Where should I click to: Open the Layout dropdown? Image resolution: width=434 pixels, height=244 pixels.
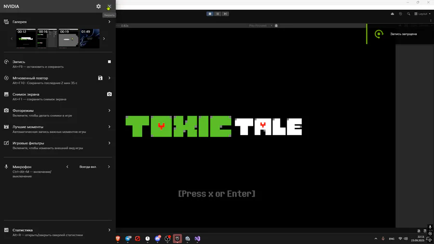[422, 14]
